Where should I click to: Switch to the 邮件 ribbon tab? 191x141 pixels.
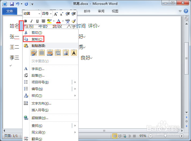coord(87,11)
